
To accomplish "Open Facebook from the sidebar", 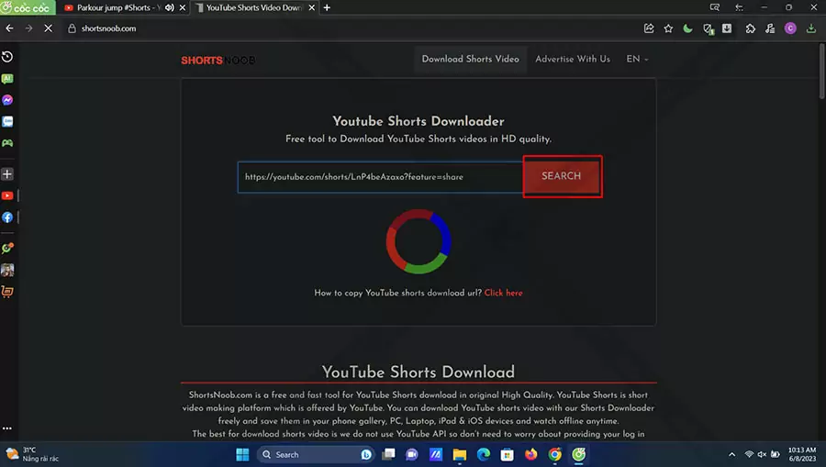I will pyautogui.click(x=7, y=217).
